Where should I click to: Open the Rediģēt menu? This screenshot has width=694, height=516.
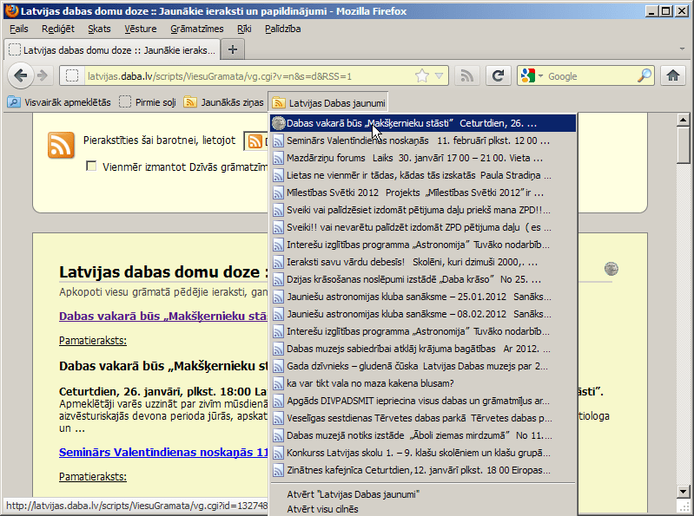(x=58, y=29)
